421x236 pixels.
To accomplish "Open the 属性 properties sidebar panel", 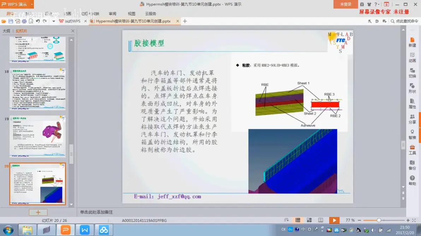I will (412, 104).
